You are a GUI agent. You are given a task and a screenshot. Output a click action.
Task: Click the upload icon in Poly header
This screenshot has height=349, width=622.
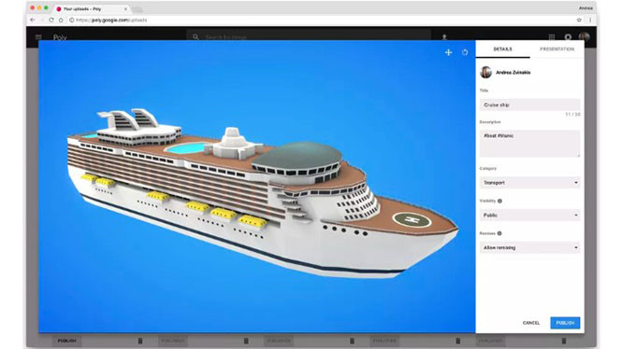point(444,36)
